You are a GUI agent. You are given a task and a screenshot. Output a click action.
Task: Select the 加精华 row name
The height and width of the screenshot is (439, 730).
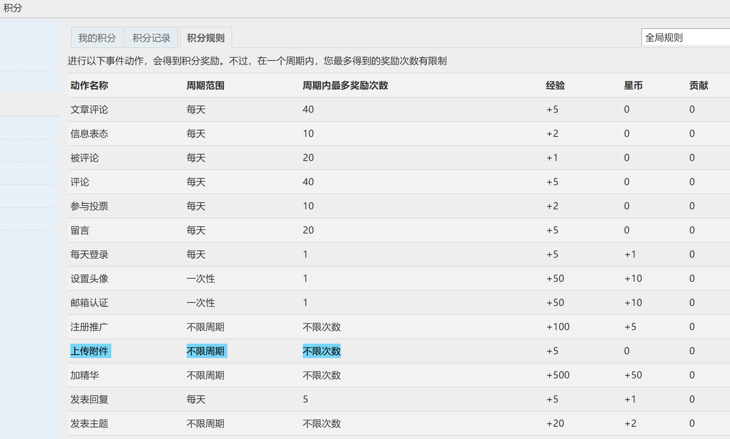pos(85,375)
